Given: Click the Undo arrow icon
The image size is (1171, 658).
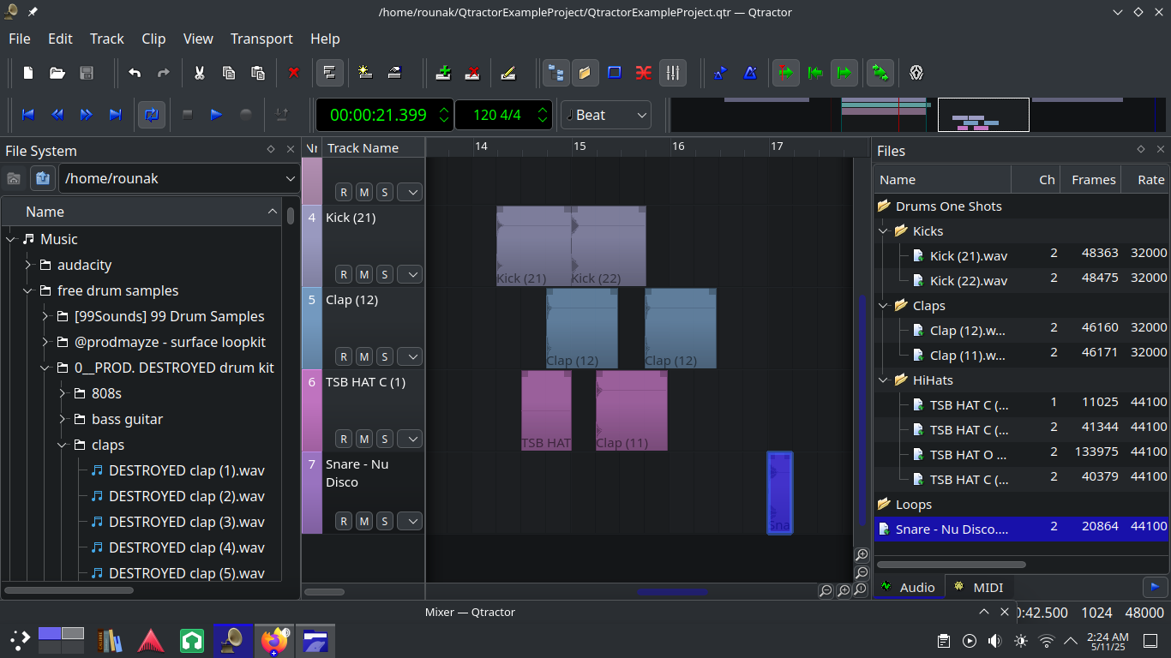Looking at the screenshot, I should coord(135,73).
